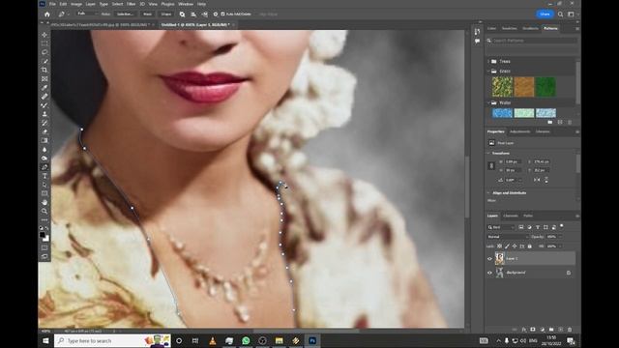This screenshot has width=619, height=348.
Task: Toggle link width and height in Properties
Action: 491,166
